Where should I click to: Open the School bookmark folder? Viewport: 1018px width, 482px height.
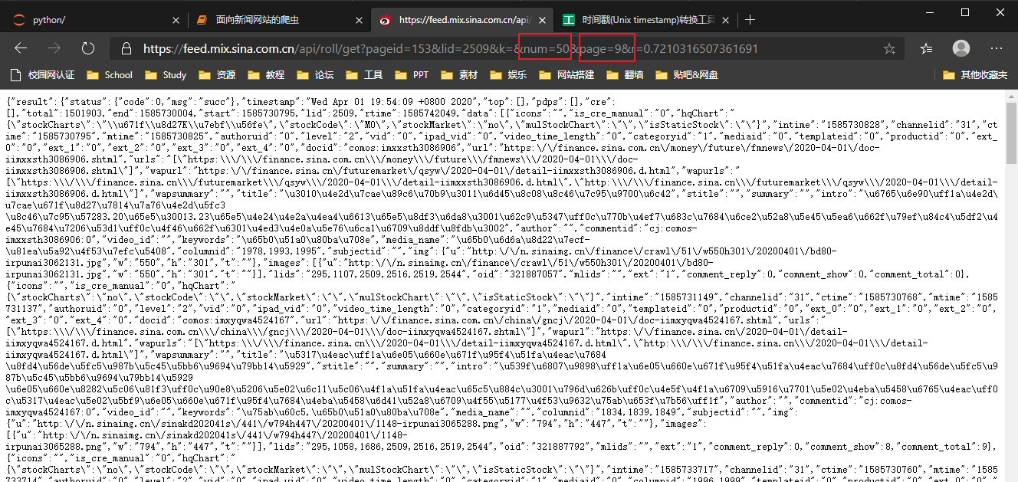110,75
